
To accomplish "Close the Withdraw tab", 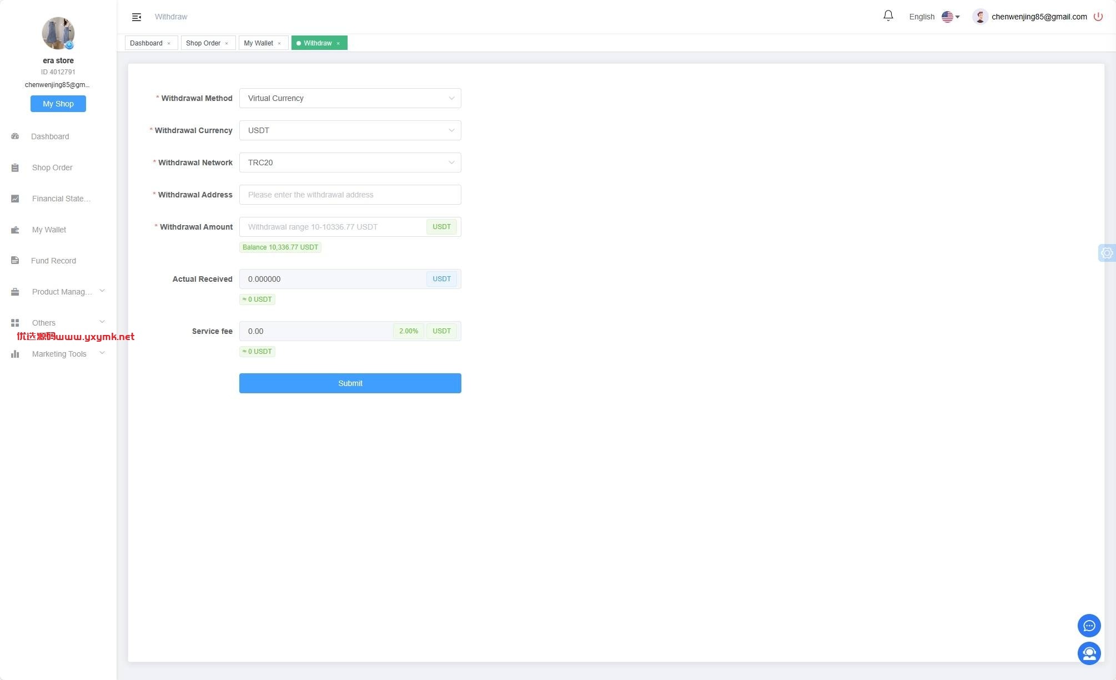I will (x=338, y=43).
